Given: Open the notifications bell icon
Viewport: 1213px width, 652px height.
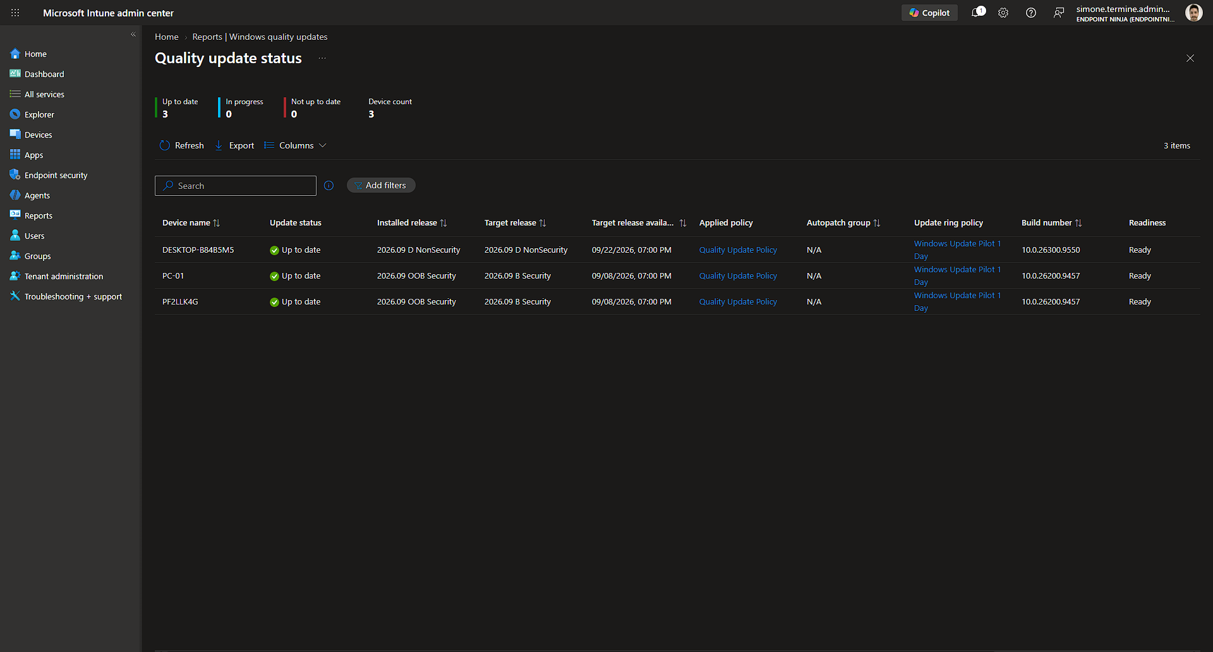Looking at the screenshot, I should click(977, 13).
